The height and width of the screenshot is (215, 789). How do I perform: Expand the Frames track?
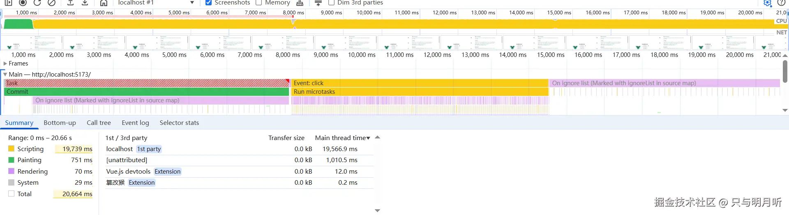(x=5, y=63)
